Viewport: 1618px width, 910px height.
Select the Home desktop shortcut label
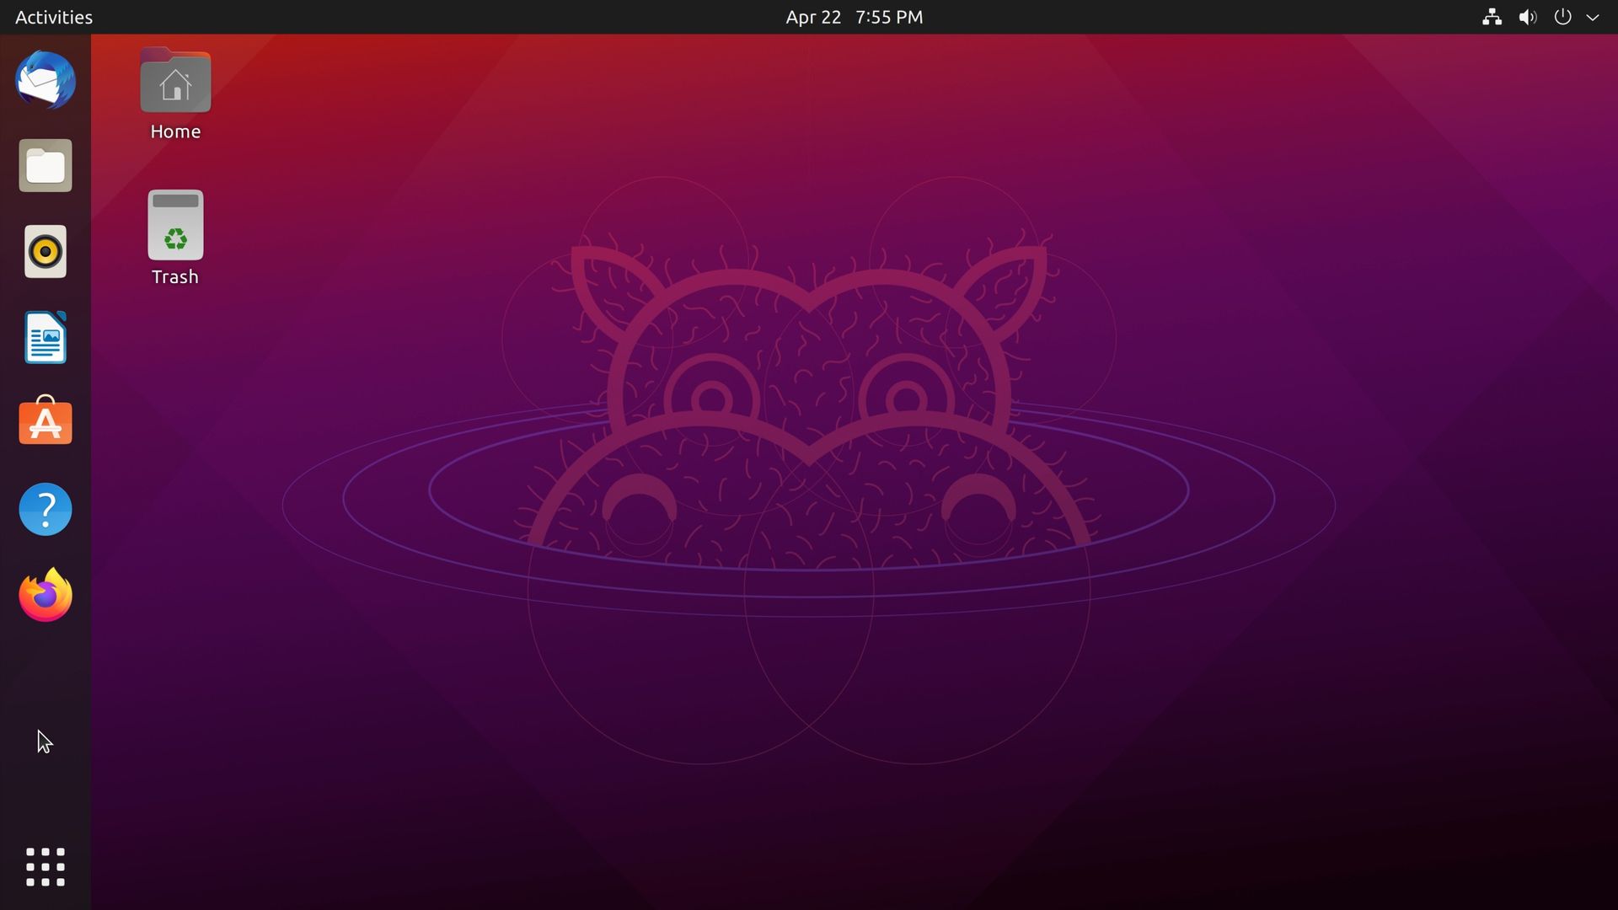pyautogui.click(x=174, y=131)
